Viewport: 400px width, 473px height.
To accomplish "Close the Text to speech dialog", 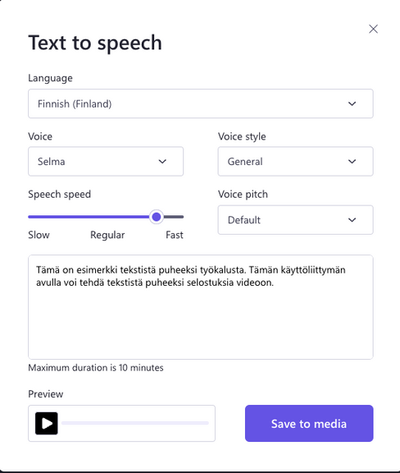I will point(373,29).
